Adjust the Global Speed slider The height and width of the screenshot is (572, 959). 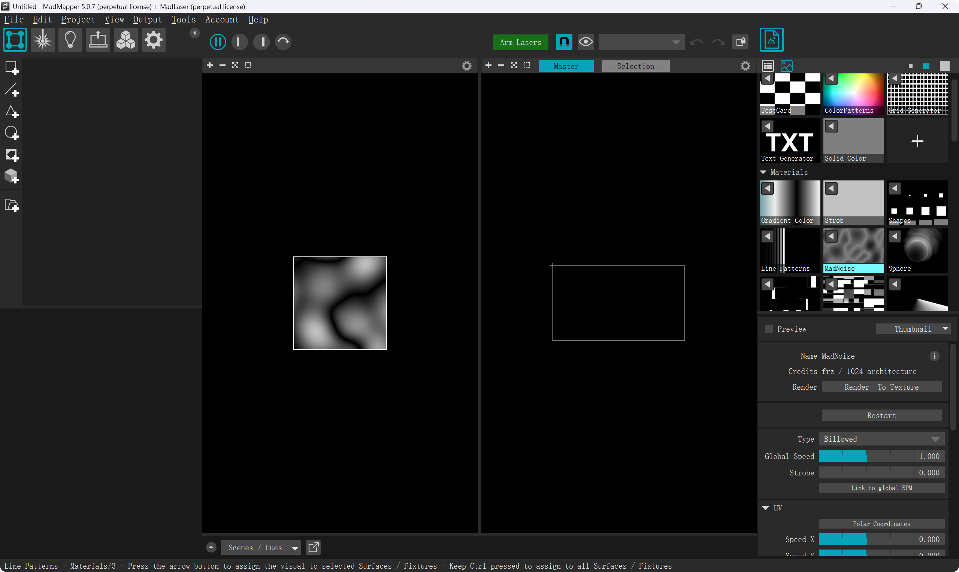[866, 456]
